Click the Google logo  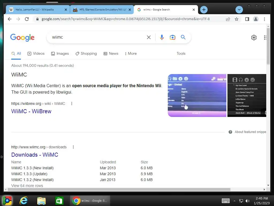22,38
